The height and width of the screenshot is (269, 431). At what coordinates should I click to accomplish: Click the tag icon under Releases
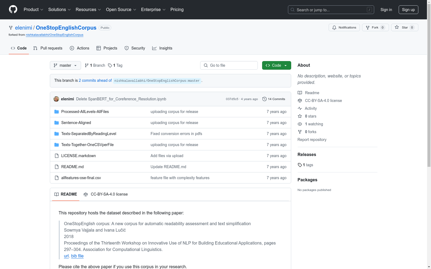(300, 165)
